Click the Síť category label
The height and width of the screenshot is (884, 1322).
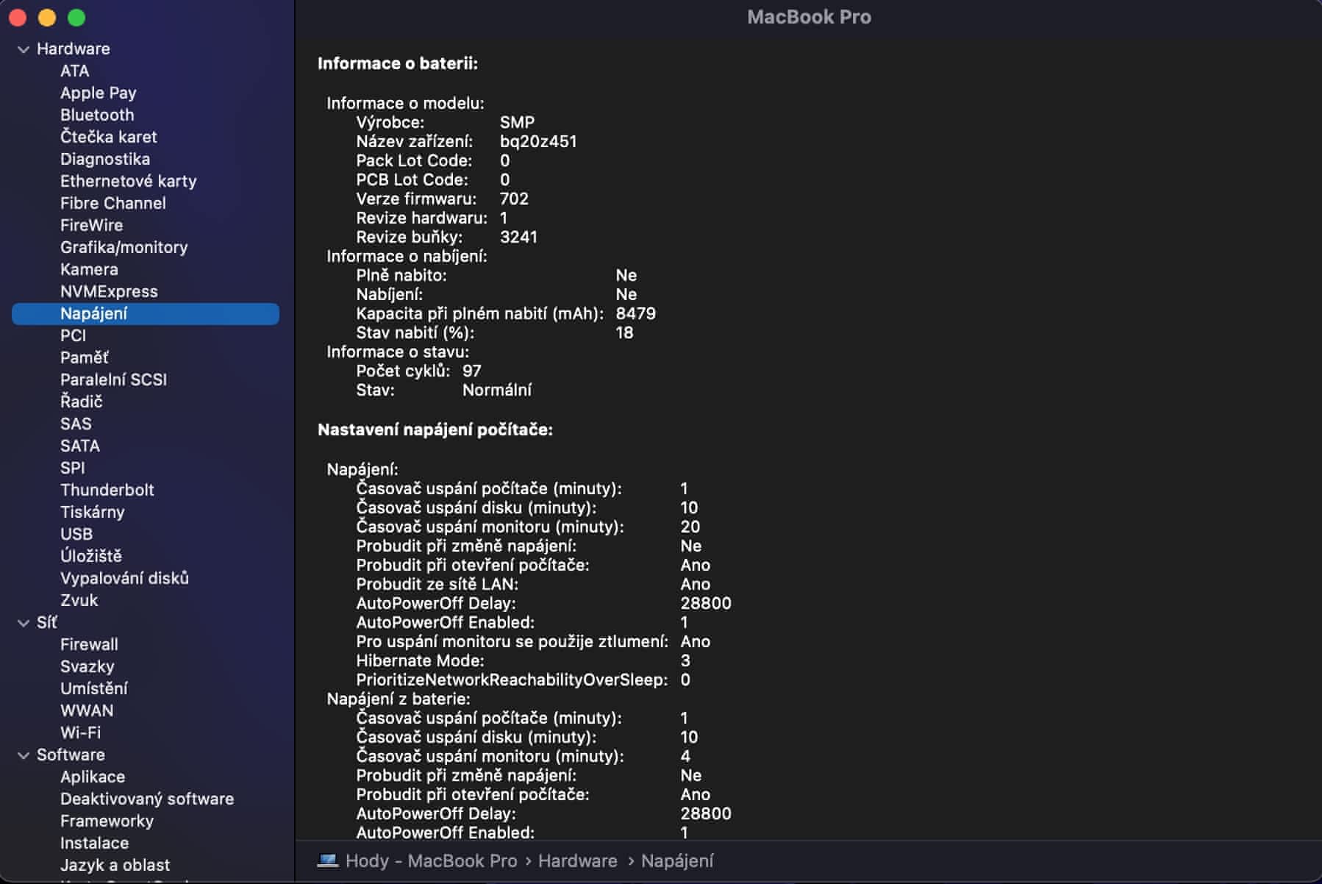(47, 622)
